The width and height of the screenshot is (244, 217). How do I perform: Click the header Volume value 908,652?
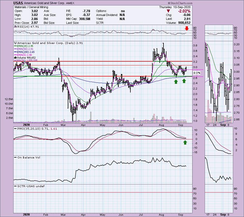(x=184, y=23)
